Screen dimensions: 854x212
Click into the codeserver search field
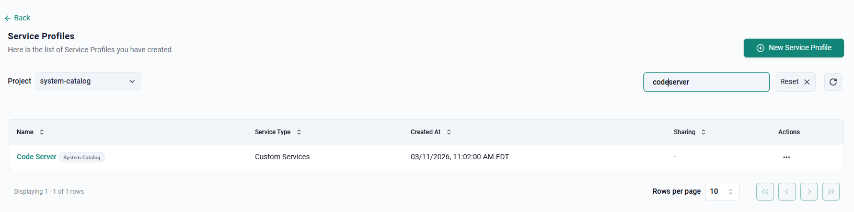click(x=706, y=82)
